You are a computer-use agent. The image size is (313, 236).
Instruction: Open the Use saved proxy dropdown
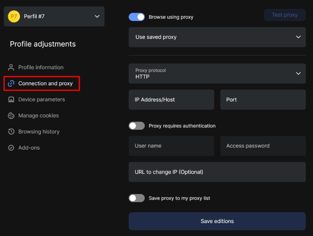pyautogui.click(x=217, y=37)
